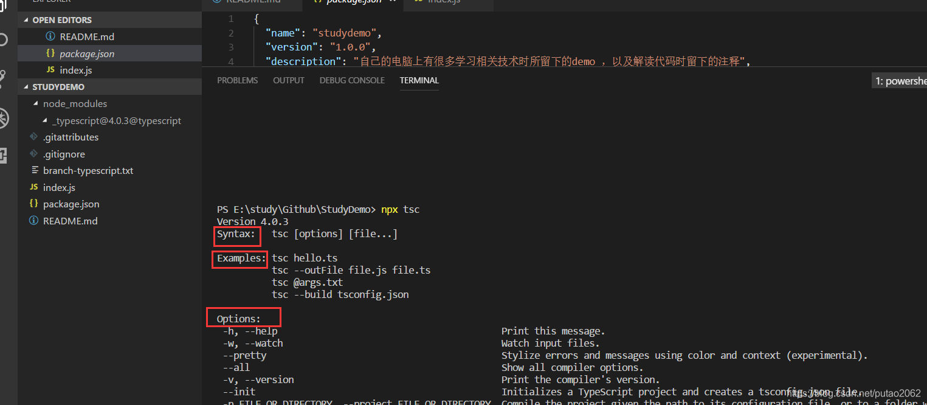
Task: Click the "description" line in package.json editor
Action: [x=508, y=61]
